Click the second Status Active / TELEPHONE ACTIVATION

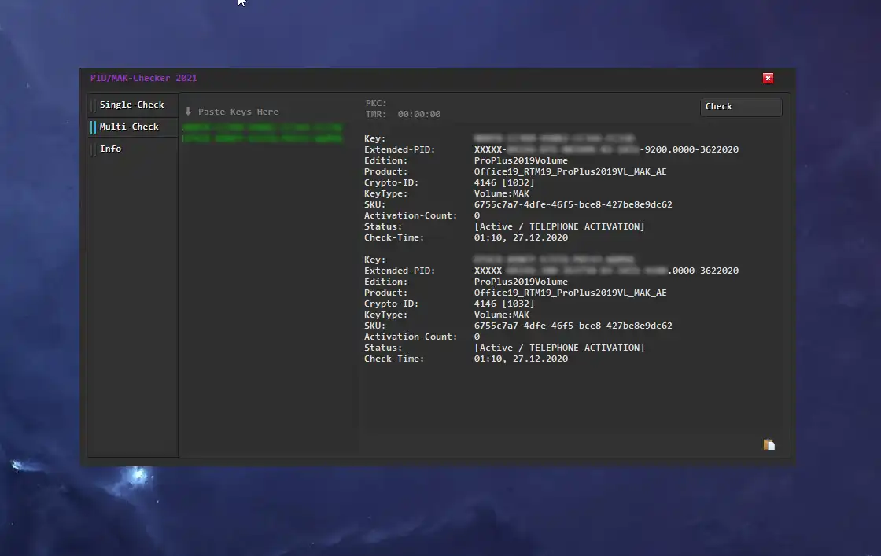(559, 348)
